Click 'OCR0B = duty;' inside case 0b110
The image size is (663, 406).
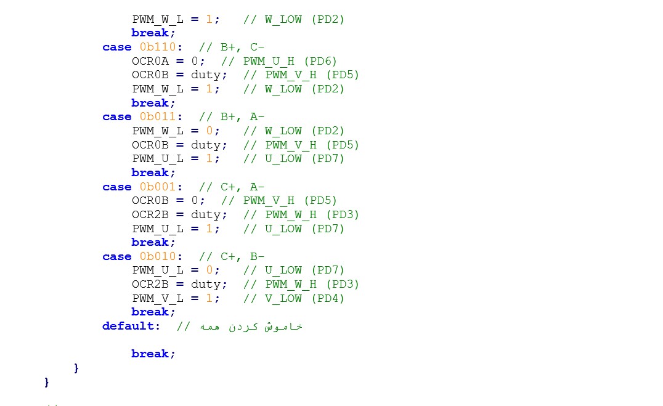tap(179, 75)
